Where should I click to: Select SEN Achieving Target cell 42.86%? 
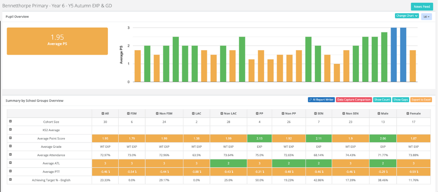point(318,180)
